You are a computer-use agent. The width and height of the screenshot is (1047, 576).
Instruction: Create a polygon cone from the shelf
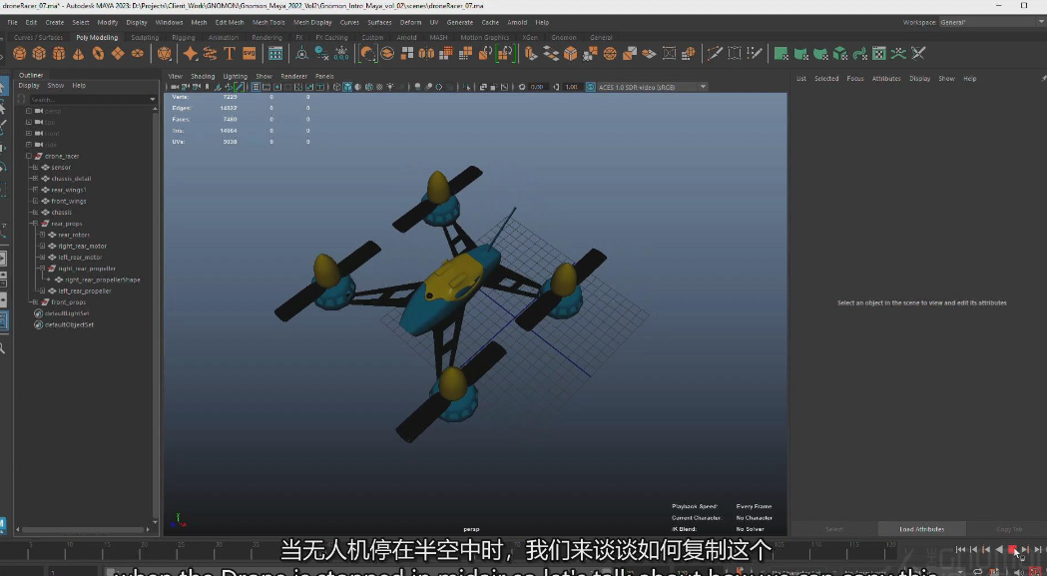[x=79, y=53]
